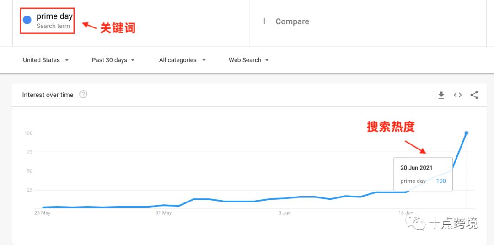Edit the prime day search term
This screenshot has height=245, width=494.
coord(54,16)
